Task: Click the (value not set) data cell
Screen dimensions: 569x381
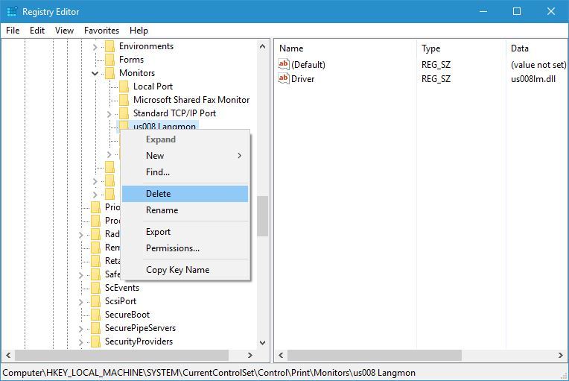Action: [x=538, y=65]
